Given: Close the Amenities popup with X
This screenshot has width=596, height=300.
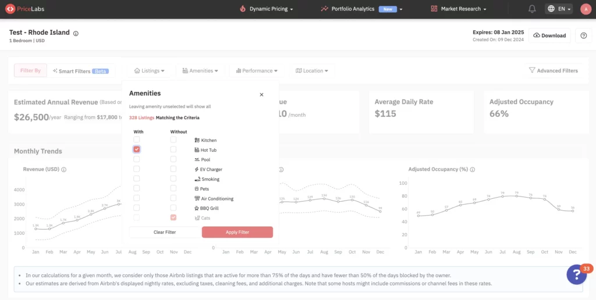Looking at the screenshot, I should click(261, 94).
